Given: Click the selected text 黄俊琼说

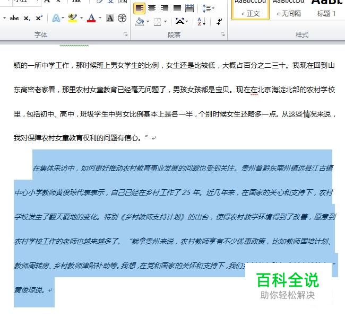Looking at the screenshot, I should [x=29, y=290].
